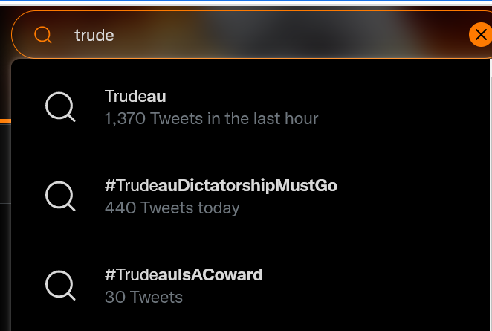The width and height of the screenshot is (492, 331).
Task: Clear the search text with the X button
Action: click(480, 34)
